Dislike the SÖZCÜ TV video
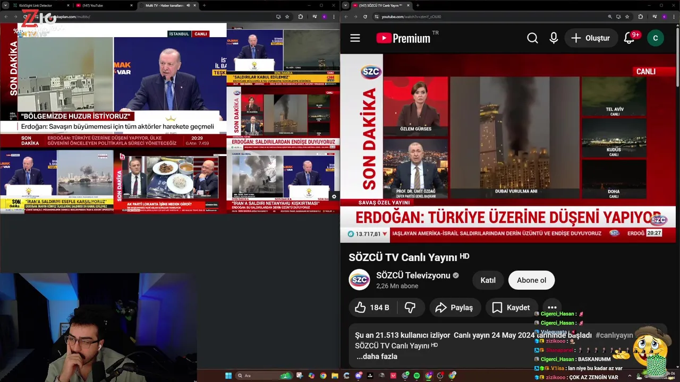680x382 pixels. (410, 308)
